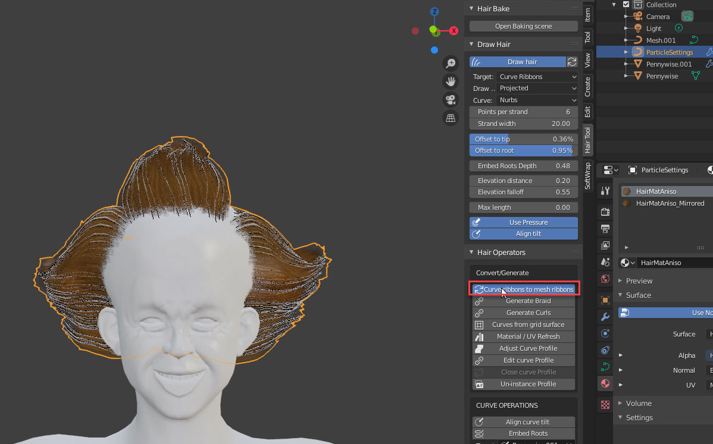Click the Draw hair button
Screen dimensions: 713x444
pos(518,62)
